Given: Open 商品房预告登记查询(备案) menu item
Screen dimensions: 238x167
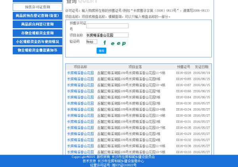Looking at the screenshot, I should tap(37, 15).
